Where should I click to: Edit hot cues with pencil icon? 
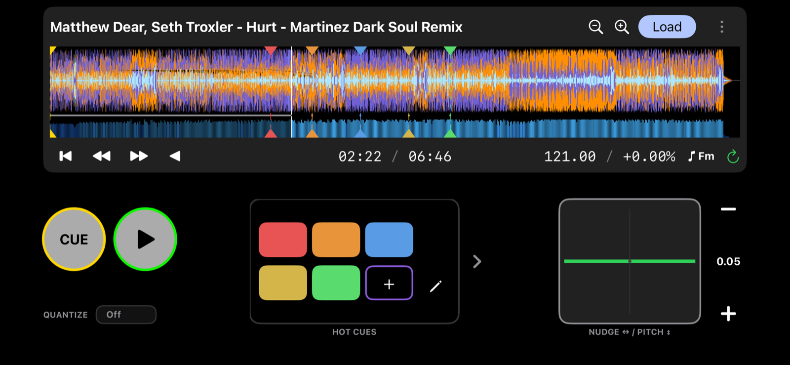pos(435,286)
